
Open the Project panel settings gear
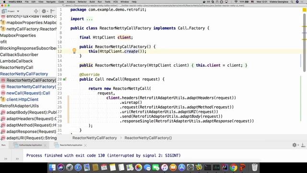[44, 11]
